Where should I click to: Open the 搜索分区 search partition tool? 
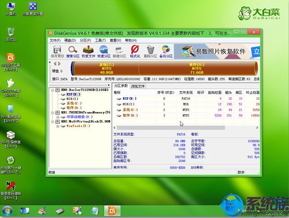click(x=73, y=51)
